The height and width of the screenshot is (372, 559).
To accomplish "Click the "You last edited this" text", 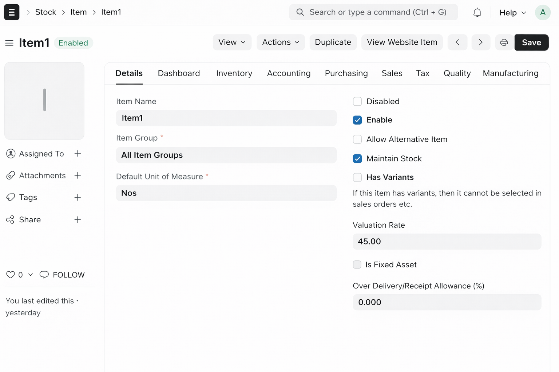I will [x=40, y=301].
